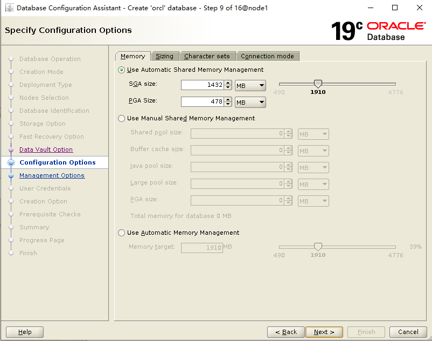
Task: Click Progress Page step in sidebar
Action: [x=42, y=240]
